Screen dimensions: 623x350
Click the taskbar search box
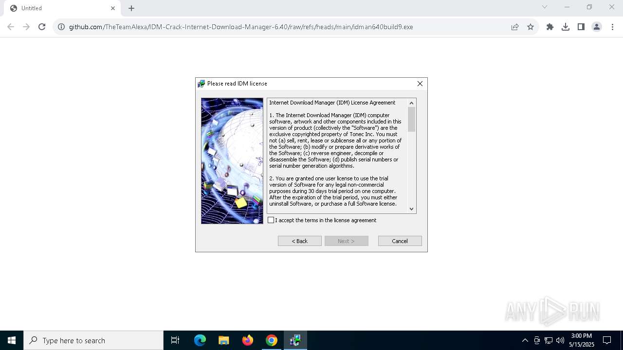click(x=93, y=340)
